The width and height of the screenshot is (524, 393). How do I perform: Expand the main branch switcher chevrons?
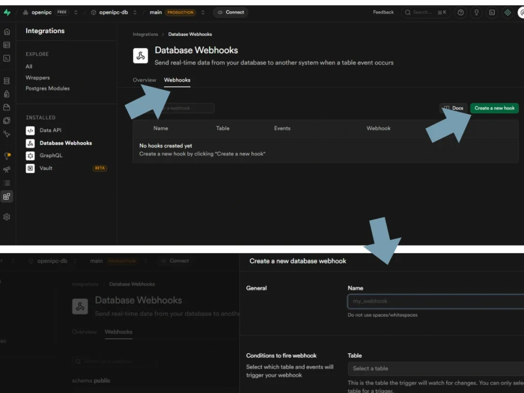pyautogui.click(x=203, y=13)
